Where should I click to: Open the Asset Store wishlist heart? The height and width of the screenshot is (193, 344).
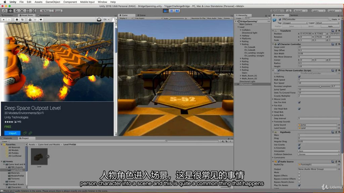41,20
